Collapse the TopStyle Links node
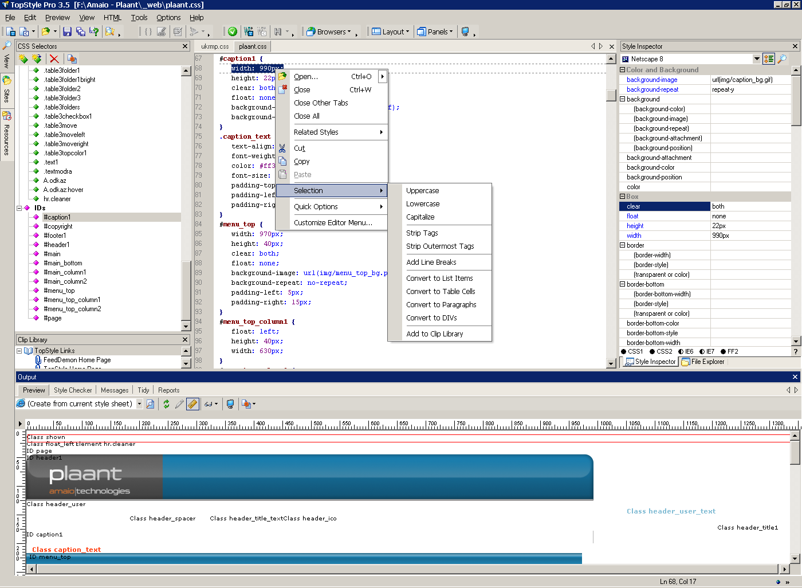 click(19, 351)
